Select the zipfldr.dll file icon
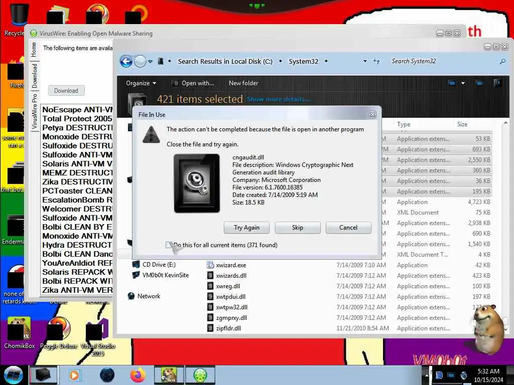The image size is (514, 385). pos(210,328)
